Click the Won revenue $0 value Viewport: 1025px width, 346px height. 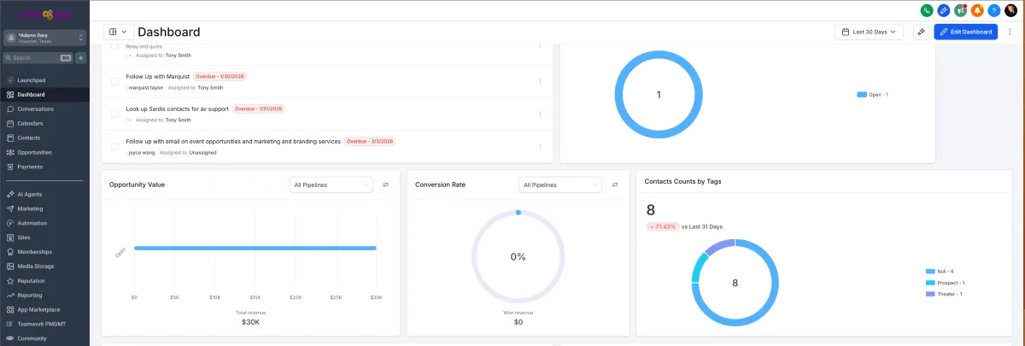point(518,322)
